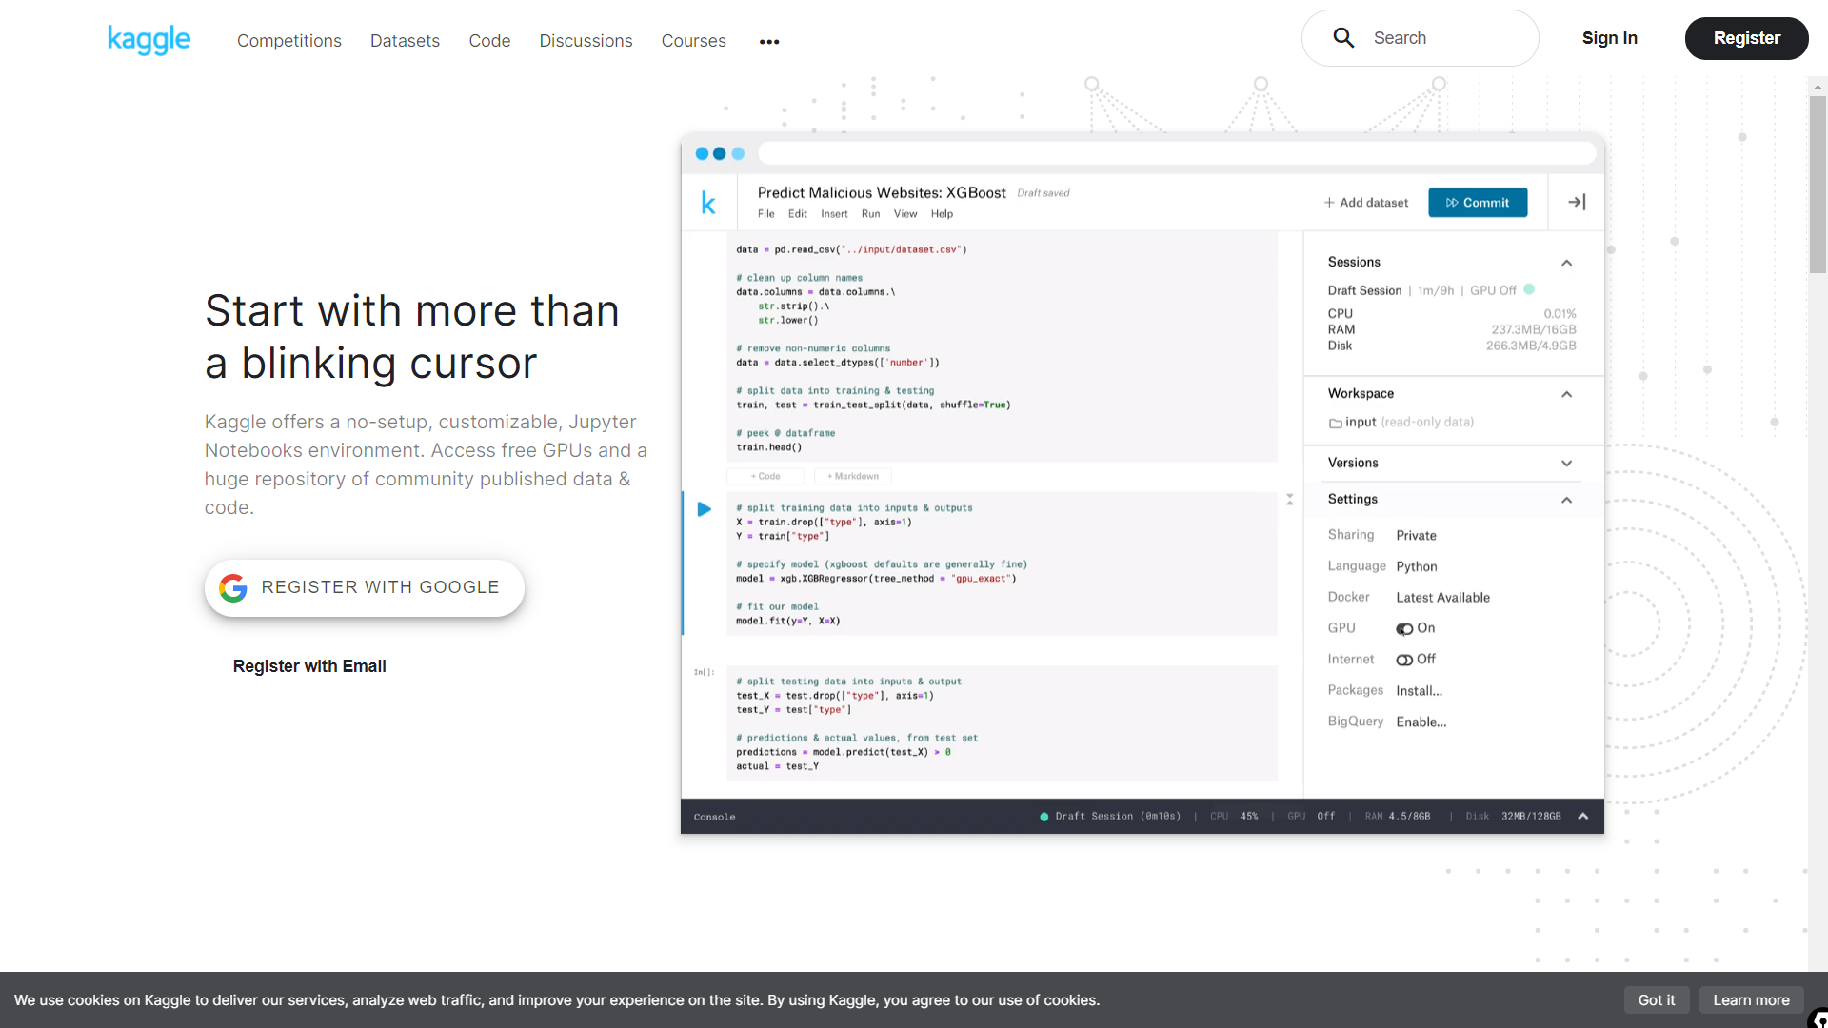The height and width of the screenshot is (1028, 1828).
Task: Click the green GPU status dot
Action: [x=1529, y=289]
